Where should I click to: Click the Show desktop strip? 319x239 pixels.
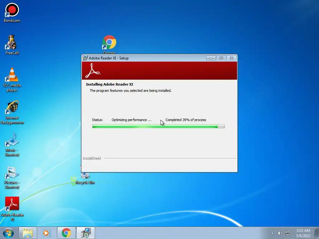point(317,233)
